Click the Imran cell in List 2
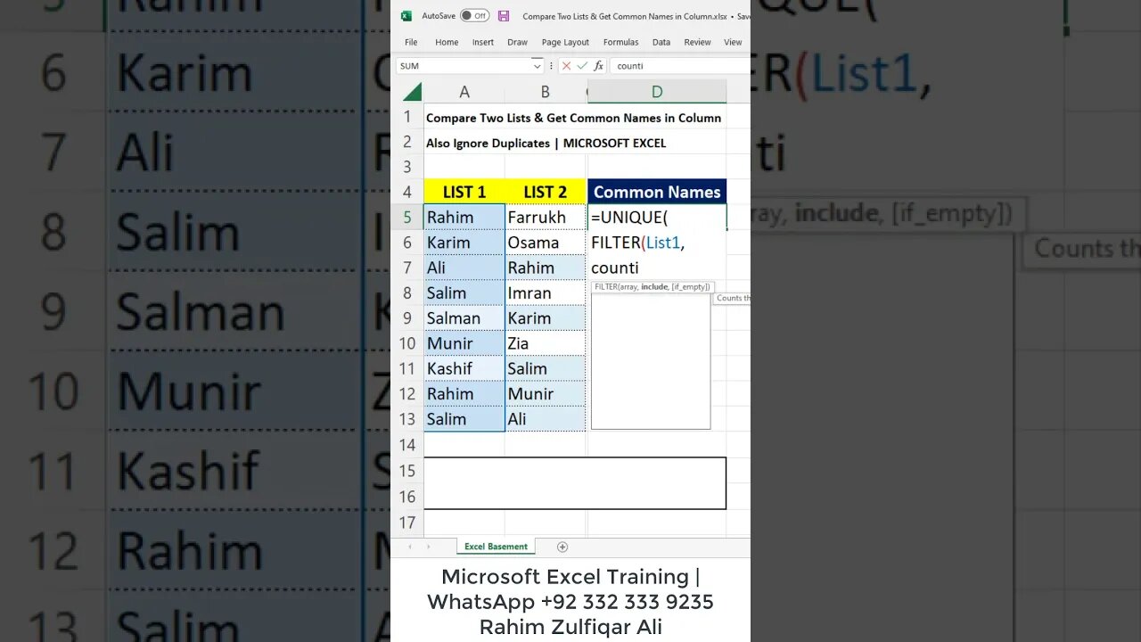The height and width of the screenshot is (642, 1141). point(545,292)
